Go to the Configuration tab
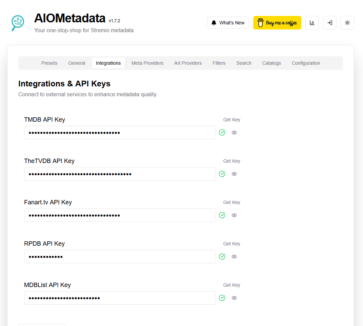This screenshot has height=326, width=363. [x=306, y=63]
